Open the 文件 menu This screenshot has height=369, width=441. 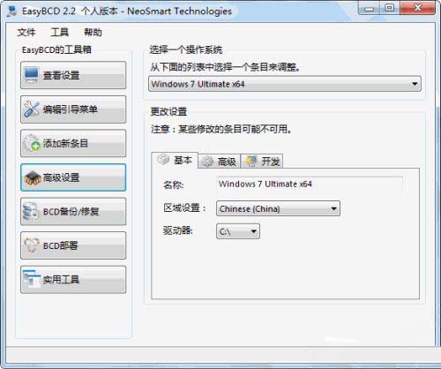(x=26, y=32)
